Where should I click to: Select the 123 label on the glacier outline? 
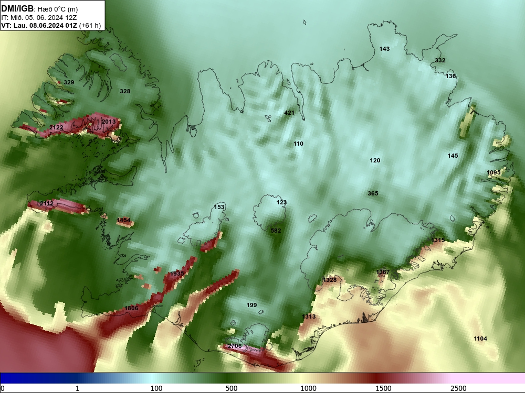tap(281, 202)
